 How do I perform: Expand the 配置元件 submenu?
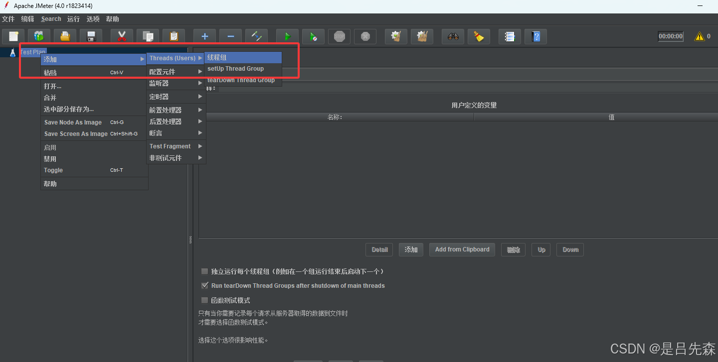176,72
